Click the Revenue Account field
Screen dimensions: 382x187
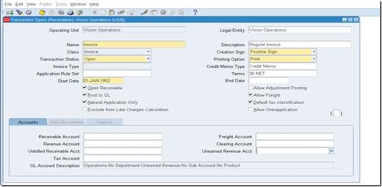pos(123,144)
